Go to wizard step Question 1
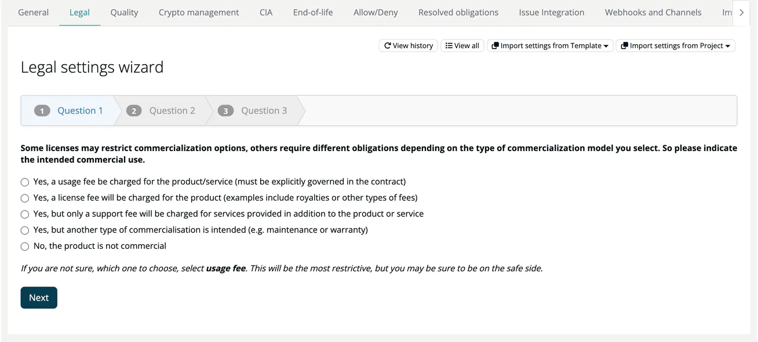 click(68, 111)
